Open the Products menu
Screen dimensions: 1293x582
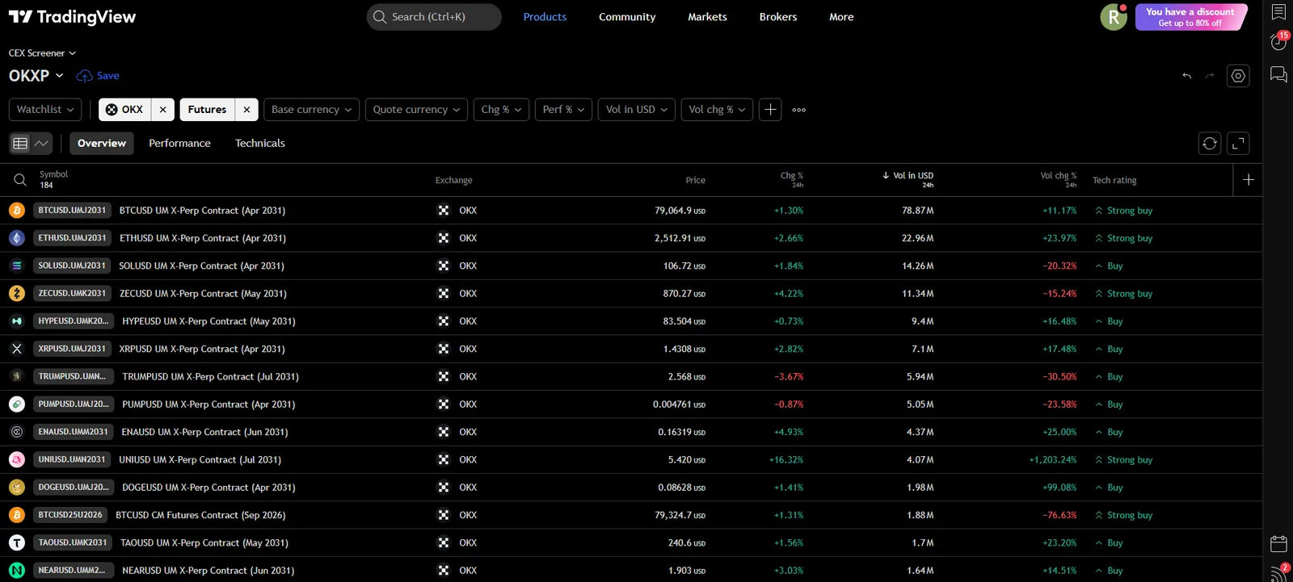545,17
